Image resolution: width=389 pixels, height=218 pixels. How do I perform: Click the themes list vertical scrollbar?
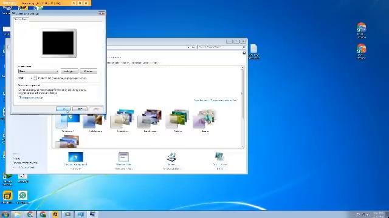tap(242, 107)
